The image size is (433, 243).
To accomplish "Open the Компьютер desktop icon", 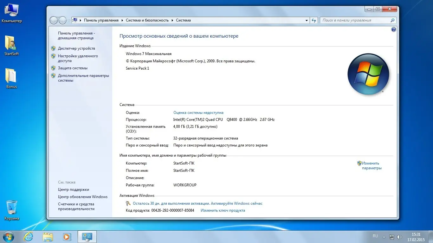I will tap(12, 13).
